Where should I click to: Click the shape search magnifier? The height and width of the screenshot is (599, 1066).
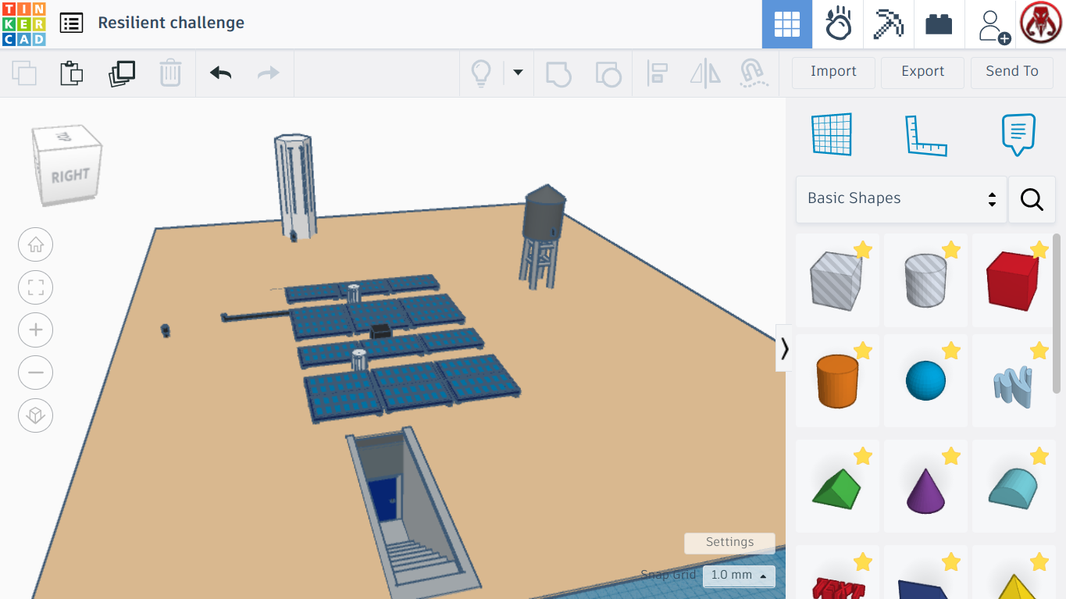(x=1032, y=199)
